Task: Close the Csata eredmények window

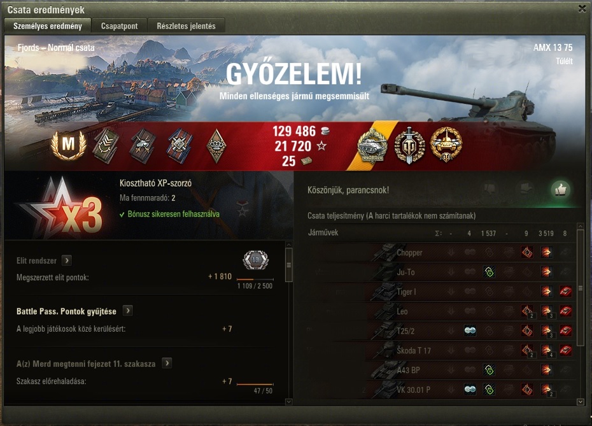Action: click(582, 9)
